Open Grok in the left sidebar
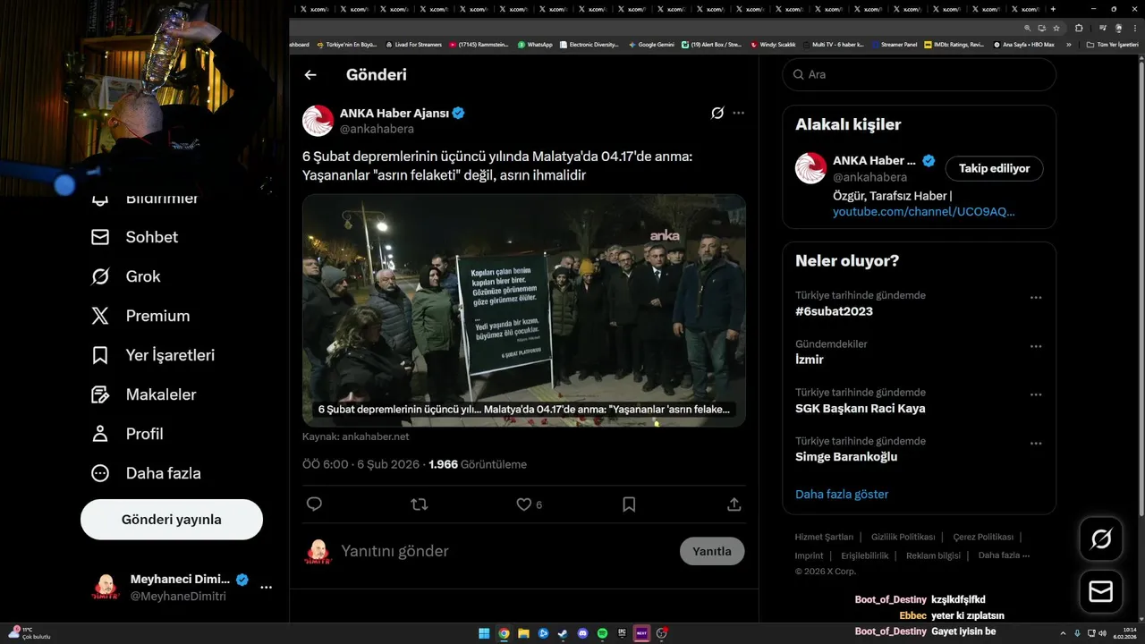Viewport: 1145px width, 644px height. coord(126,276)
